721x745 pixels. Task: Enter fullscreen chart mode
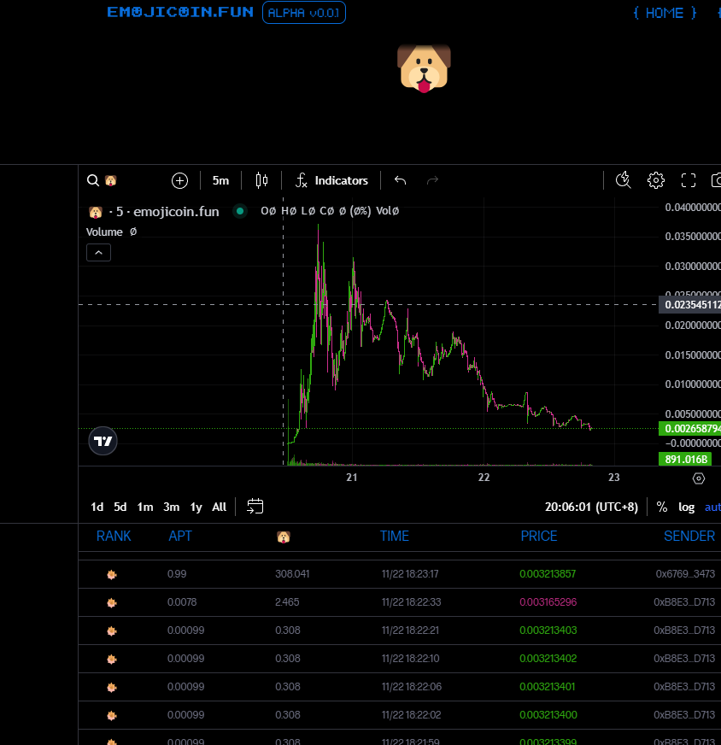click(689, 180)
